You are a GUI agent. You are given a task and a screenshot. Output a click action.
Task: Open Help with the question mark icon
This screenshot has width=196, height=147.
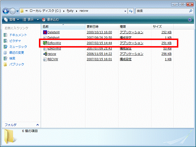click(x=190, y=19)
